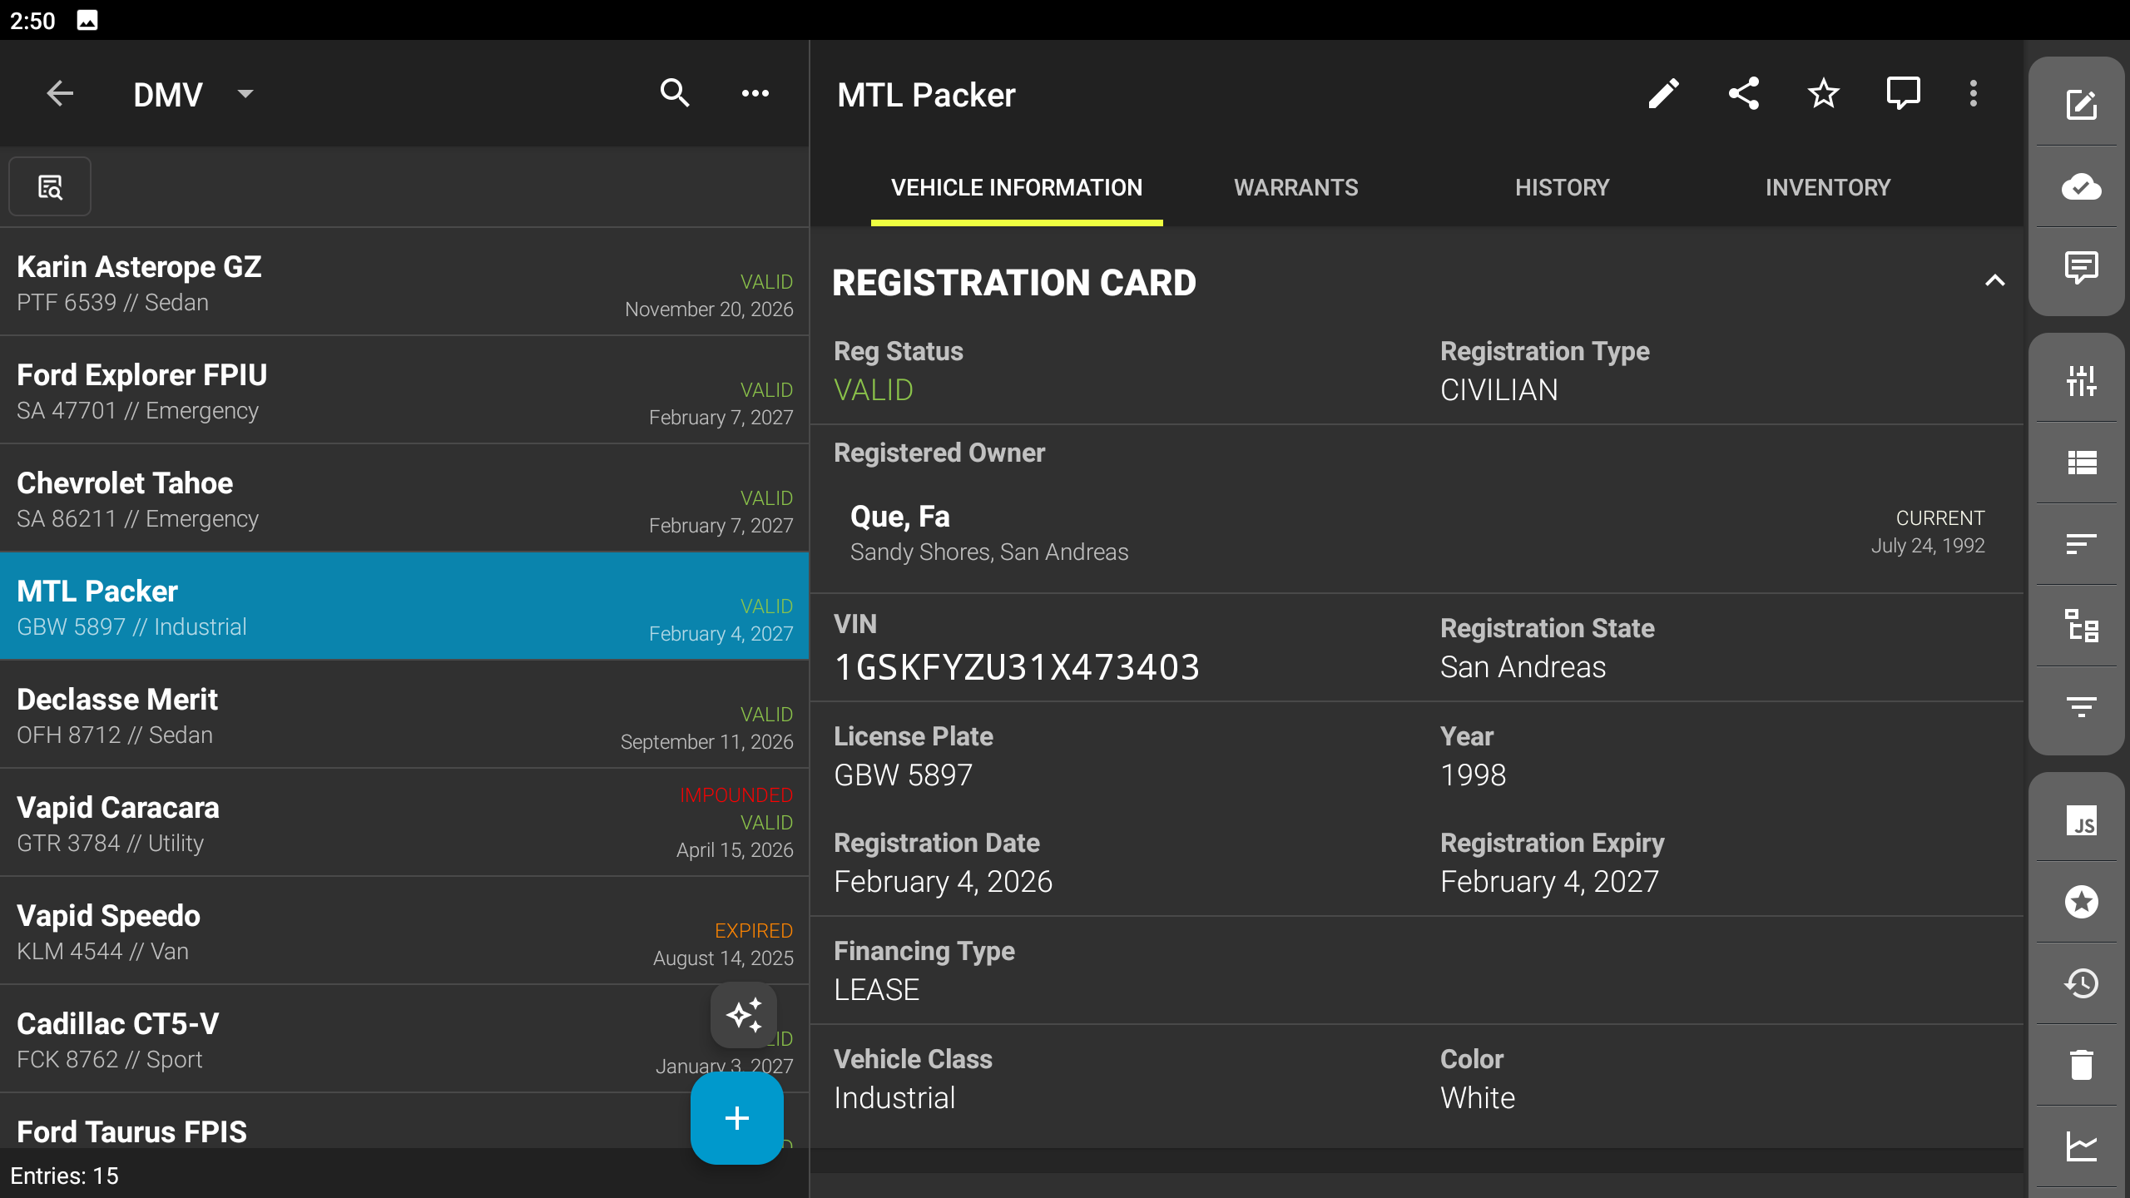This screenshot has height=1198, width=2130.
Task: Open the Inventory tab
Action: pyautogui.click(x=1827, y=188)
